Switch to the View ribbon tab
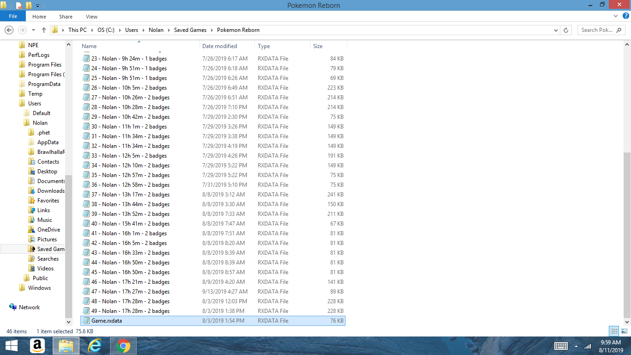 point(91,17)
